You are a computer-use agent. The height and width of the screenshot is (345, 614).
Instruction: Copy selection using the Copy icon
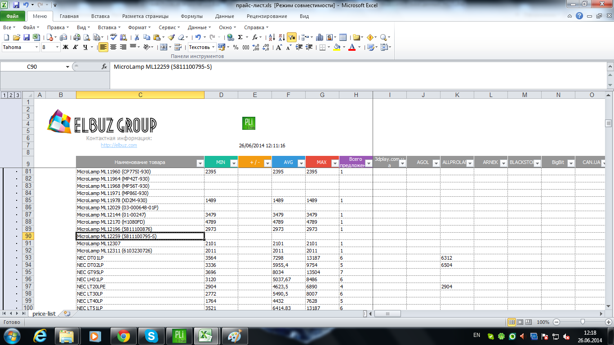[147, 37]
